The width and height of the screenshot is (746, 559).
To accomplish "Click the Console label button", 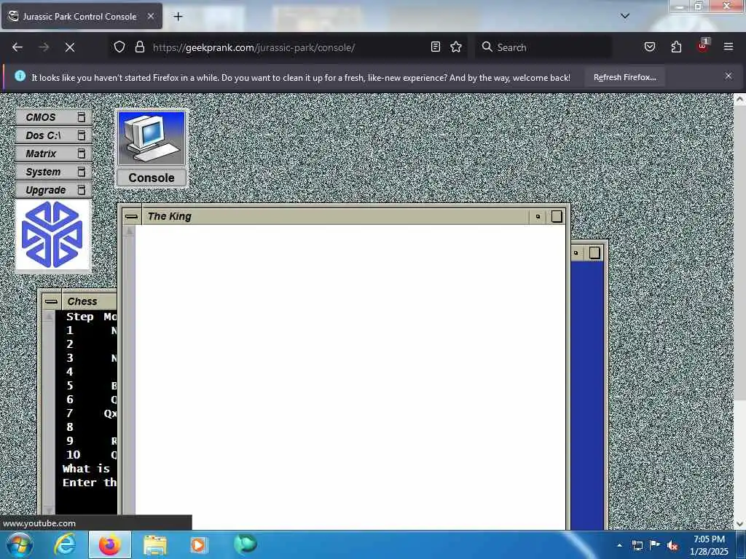I will click(152, 178).
